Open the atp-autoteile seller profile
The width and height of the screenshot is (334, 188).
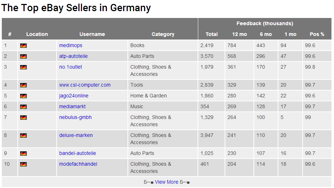(74, 56)
